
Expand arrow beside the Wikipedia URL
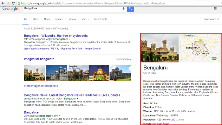[70, 39]
